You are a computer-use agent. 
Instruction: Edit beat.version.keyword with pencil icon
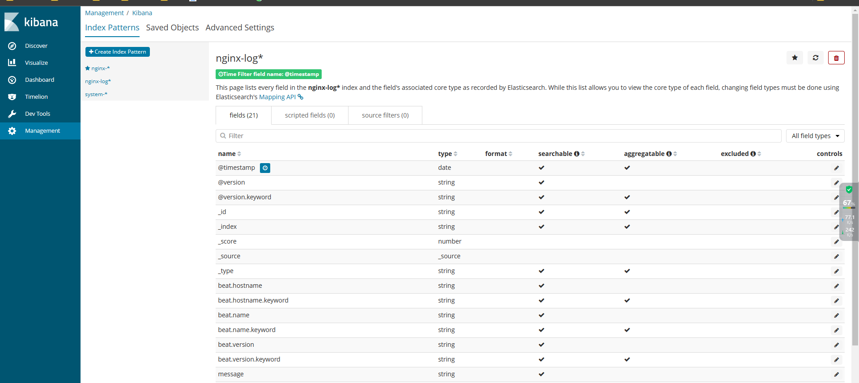tap(836, 360)
